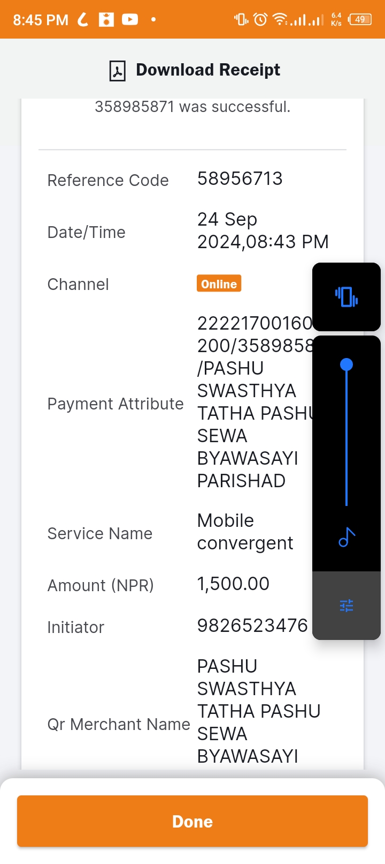Viewport: 385px width, 864px height.
Task: Toggle vibrate ringer mode icon in volume panel
Action: click(346, 296)
